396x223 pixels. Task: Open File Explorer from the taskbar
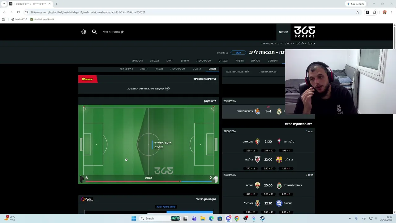click(203, 218)
